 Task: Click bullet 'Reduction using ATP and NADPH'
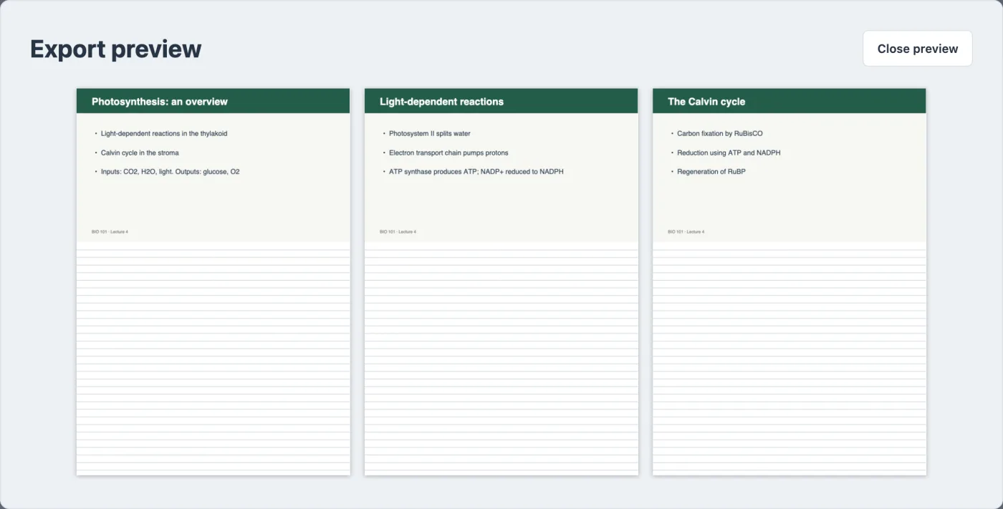pos(729,152)
